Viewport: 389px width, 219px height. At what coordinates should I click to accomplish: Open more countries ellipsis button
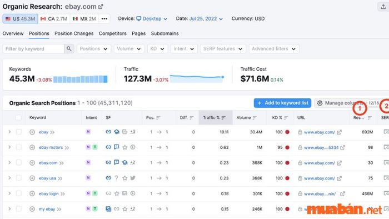click(x=104, y=18)
